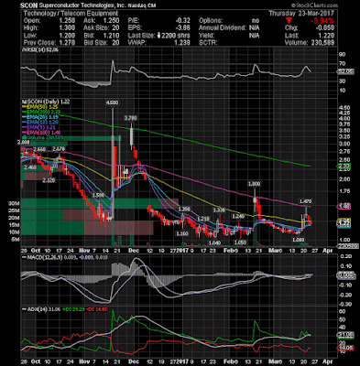
Task: Click the 2.670 price annotation
Action: point(58,149)
